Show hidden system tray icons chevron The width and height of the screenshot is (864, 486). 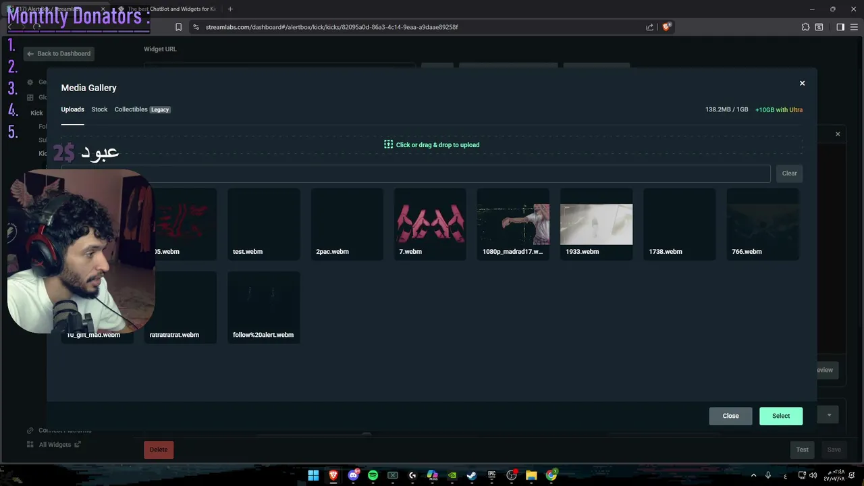(753, 475)
